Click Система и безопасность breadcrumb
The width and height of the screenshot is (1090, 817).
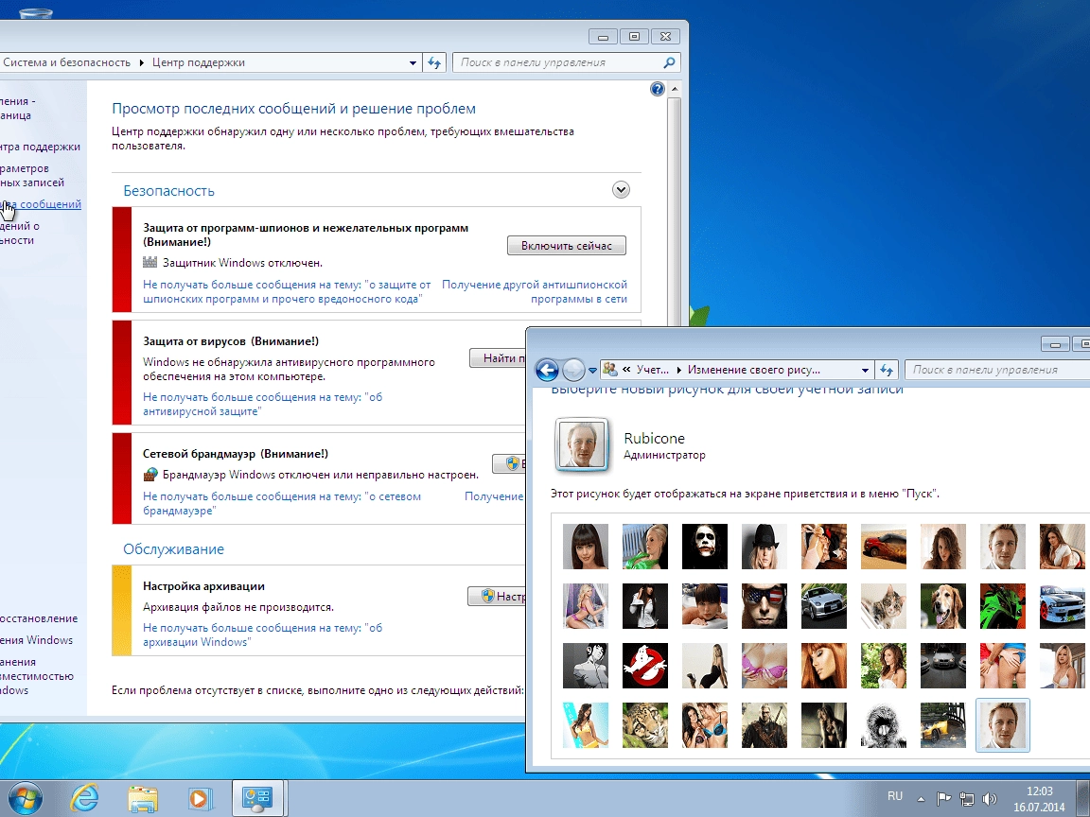click(x=66, y=62)
